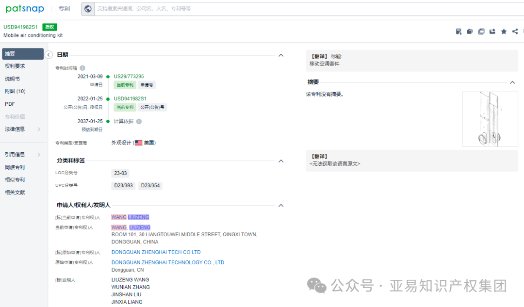
Task: Click application number US29/773295 link
Action: pyautogui.click(x=129, y=77)
